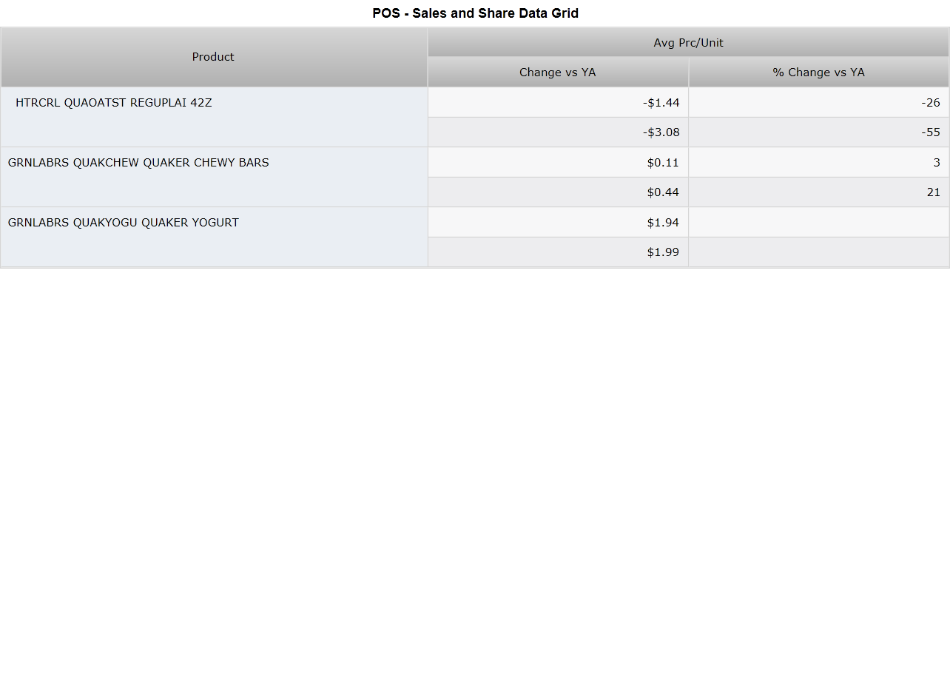Click the $1.99 cell

[x=558, y=252]
